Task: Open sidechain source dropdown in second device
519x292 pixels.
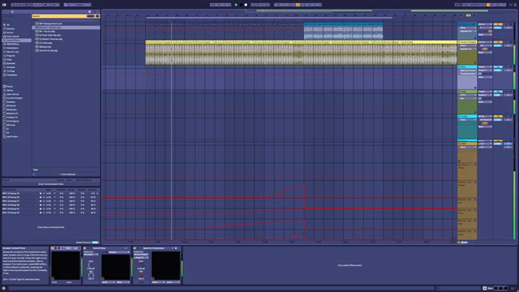Action: (x=91, y=255)
